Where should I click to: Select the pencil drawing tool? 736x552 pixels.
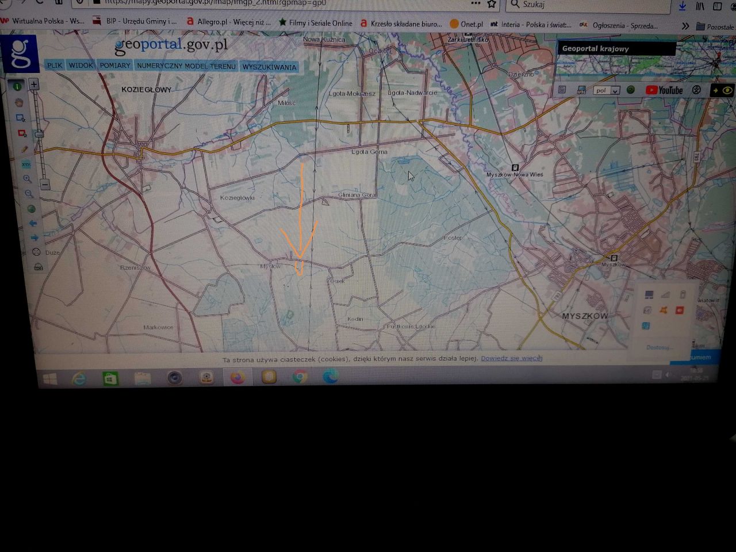(24, 149)
